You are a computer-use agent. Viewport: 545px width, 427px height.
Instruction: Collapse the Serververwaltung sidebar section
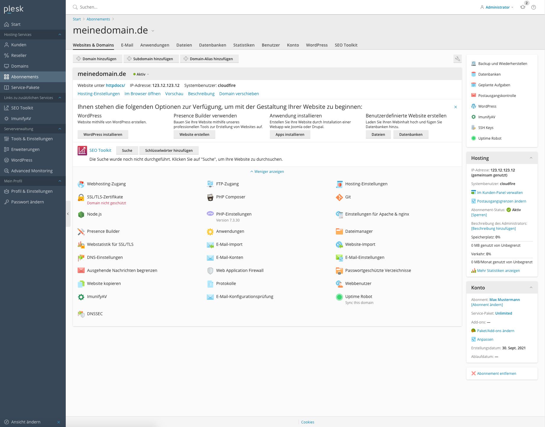point(60,129)
